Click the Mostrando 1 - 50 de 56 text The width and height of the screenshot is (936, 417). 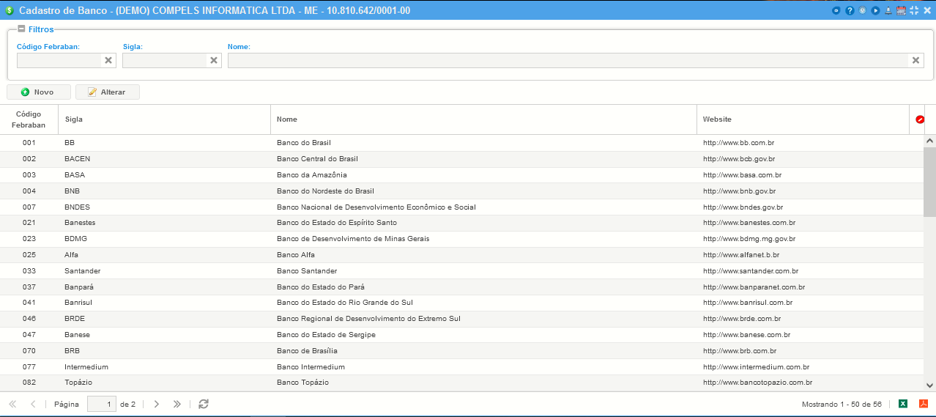click(x=842, y=405)
